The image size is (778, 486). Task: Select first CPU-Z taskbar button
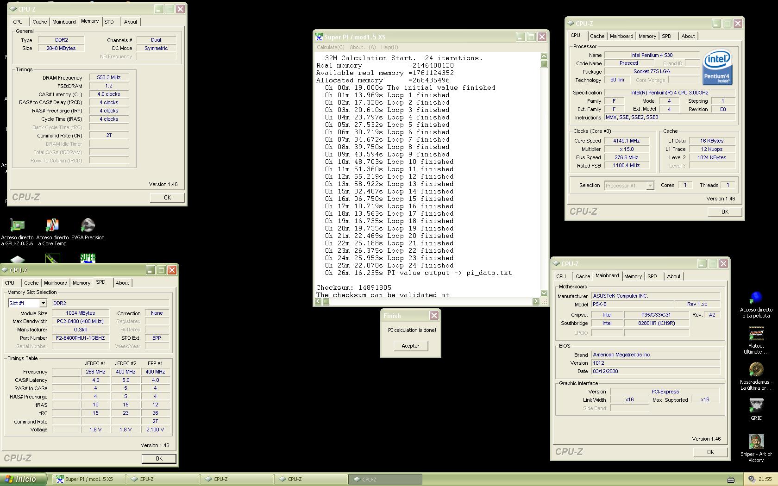coord(163,479)
